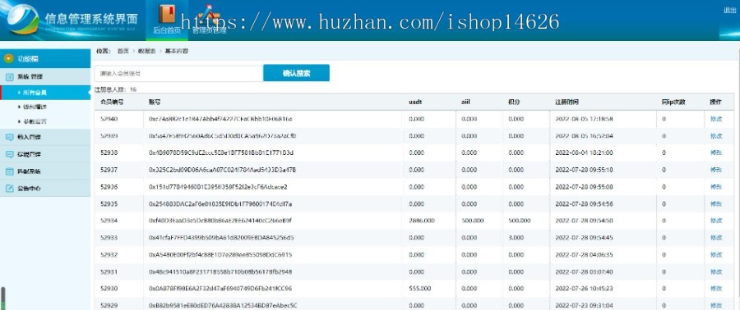740x310 pixels.
Task: Click 修改 for member 52937
Action: coord(716,170)
